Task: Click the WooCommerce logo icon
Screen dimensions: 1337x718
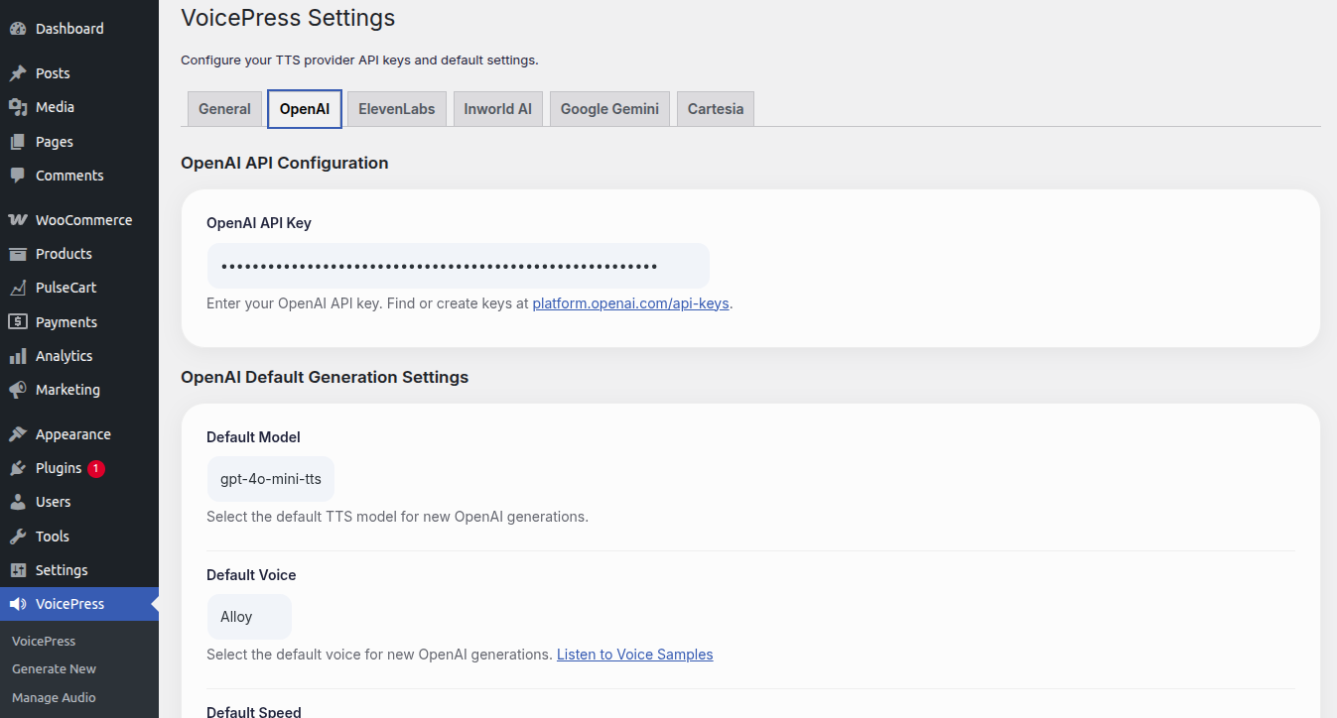Action: point(18,220)
